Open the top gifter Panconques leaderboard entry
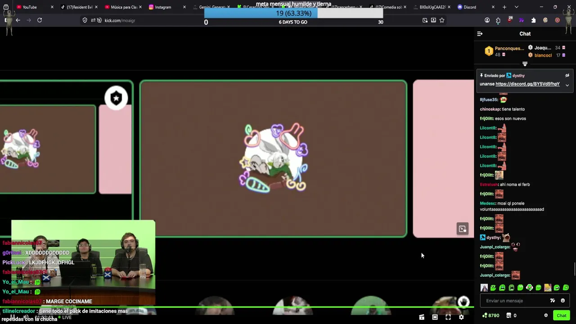The image size is (576, 324). tap(504, 51)
